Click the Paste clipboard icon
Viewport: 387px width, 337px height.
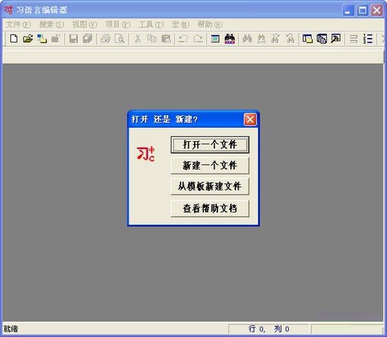coord(166,39)
